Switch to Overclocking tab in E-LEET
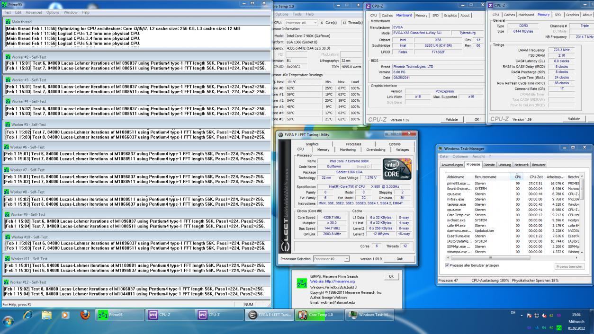This screenshot has width=594, height=334. (x=376, y=149)
